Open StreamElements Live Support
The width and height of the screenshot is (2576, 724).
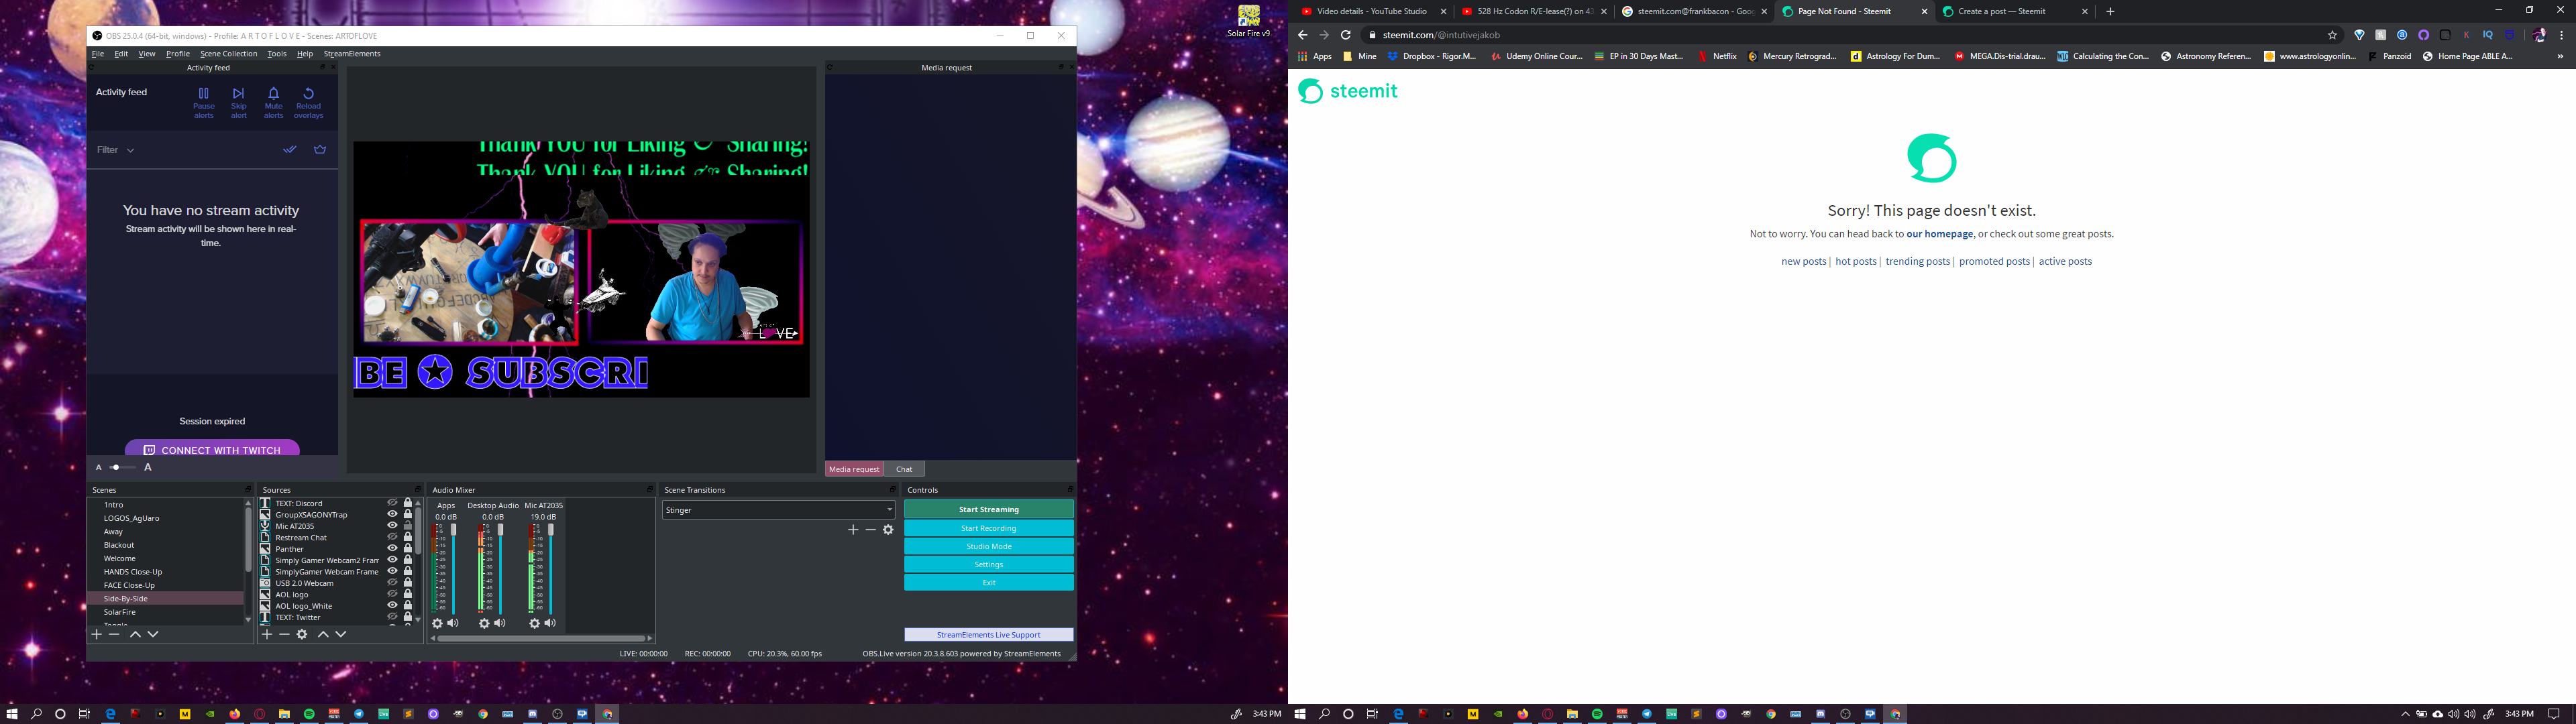(989, 634)
